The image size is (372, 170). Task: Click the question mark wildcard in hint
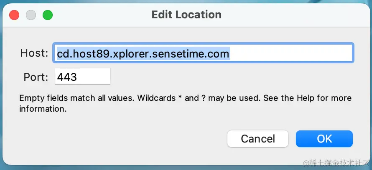204,99
